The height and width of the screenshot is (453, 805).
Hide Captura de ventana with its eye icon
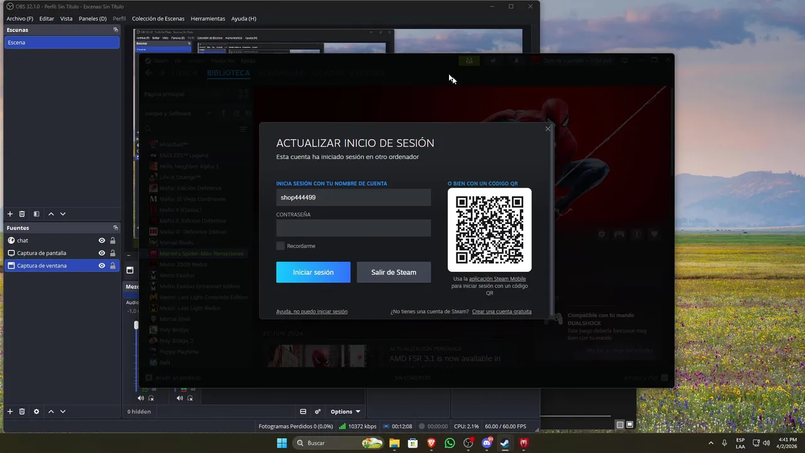point(102,266)
